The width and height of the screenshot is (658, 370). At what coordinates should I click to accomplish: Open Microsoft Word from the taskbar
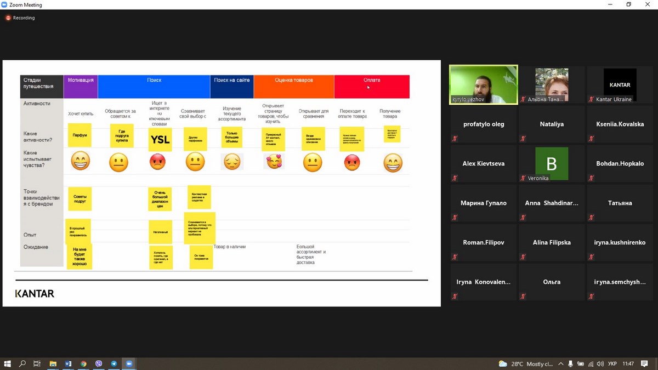69,364
